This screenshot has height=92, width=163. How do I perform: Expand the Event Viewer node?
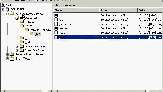point(7,59)
